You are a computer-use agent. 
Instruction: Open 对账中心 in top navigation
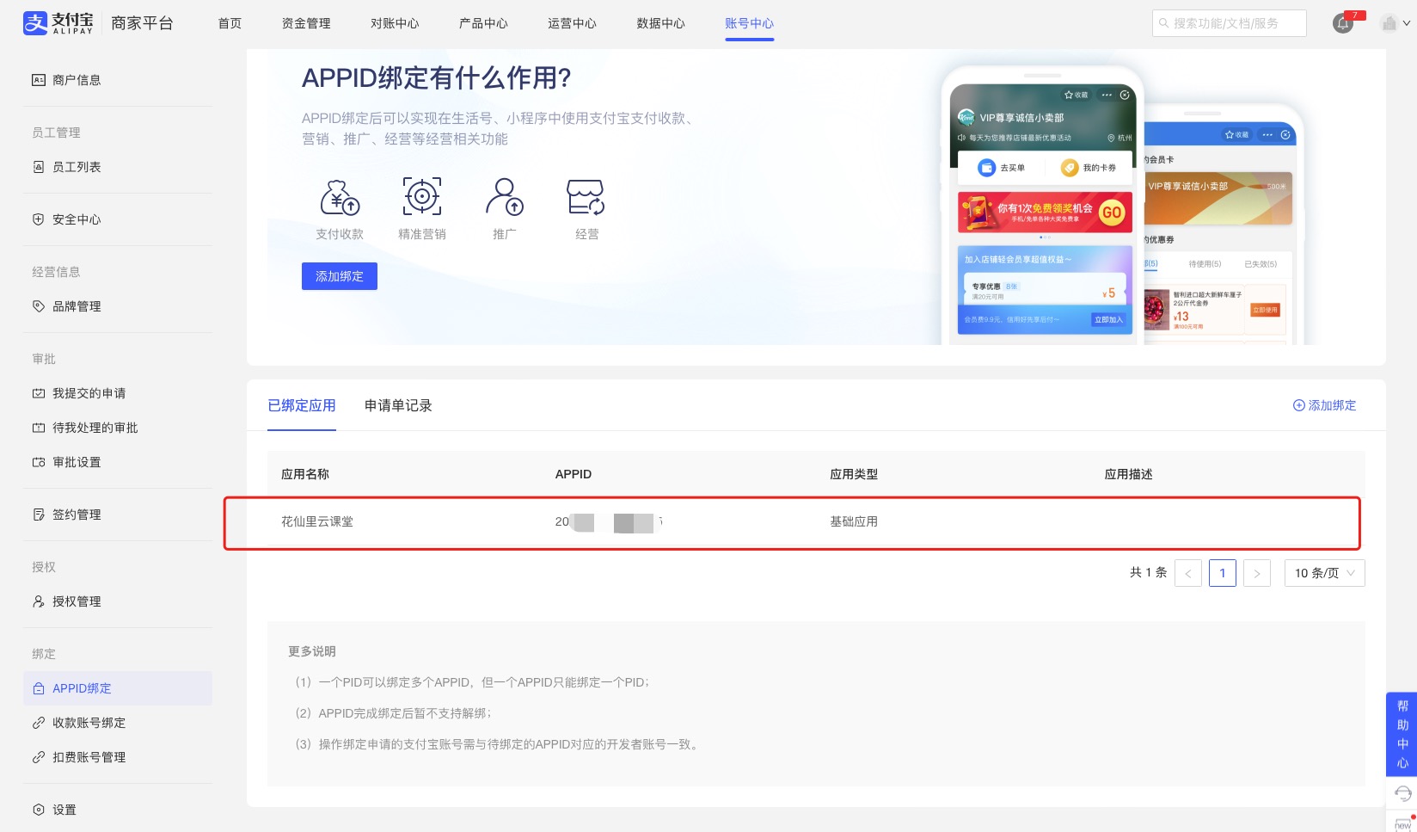click(395, 23)
